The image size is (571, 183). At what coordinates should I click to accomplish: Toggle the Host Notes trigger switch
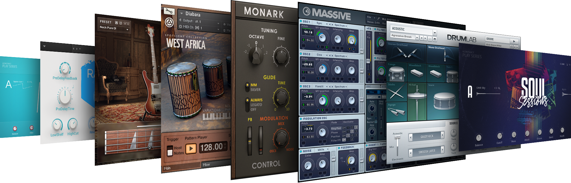click(170, 151)
